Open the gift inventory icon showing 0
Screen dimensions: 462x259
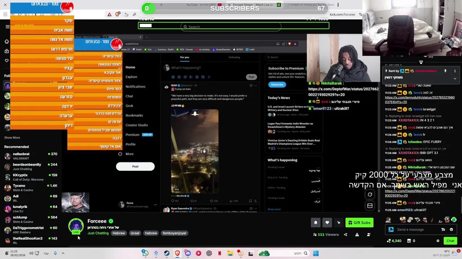pyautogui.click(x=411, y=241)
